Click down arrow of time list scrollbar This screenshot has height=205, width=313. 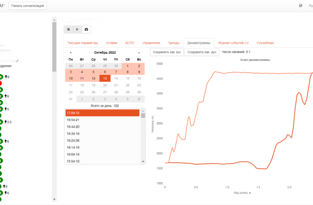click(x=143, y=162)
